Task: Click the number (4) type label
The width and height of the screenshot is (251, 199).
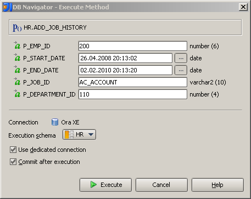Action: (x=204, y=94)
